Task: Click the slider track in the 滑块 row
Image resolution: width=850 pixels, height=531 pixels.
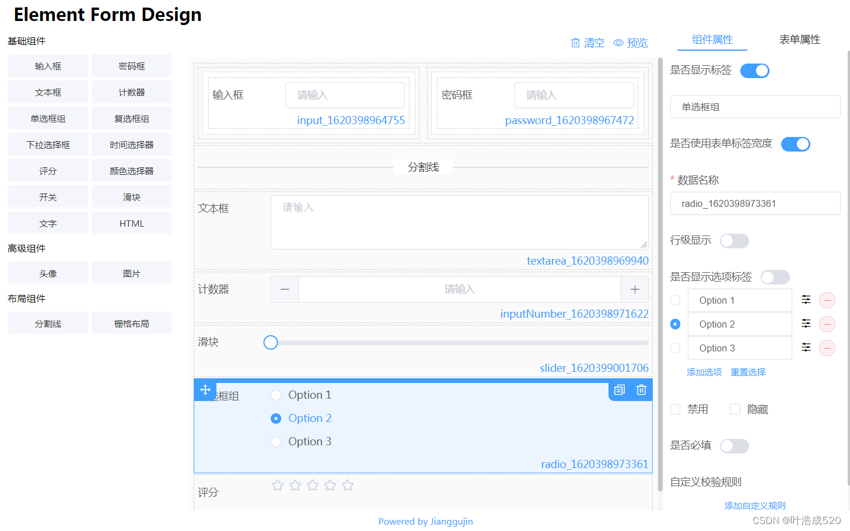Action: pyautogui.click(x=460, y=343)
